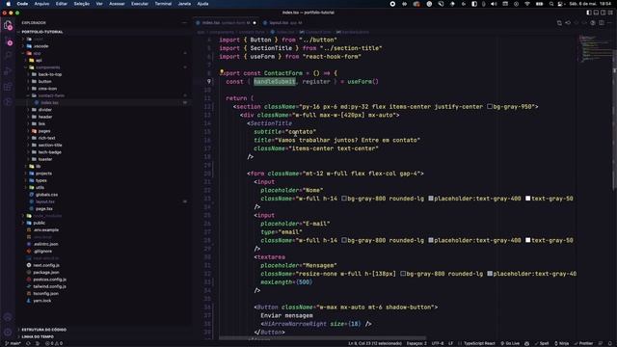
Task: Click the line and column indicator in status bar
Action: [375, 343]
